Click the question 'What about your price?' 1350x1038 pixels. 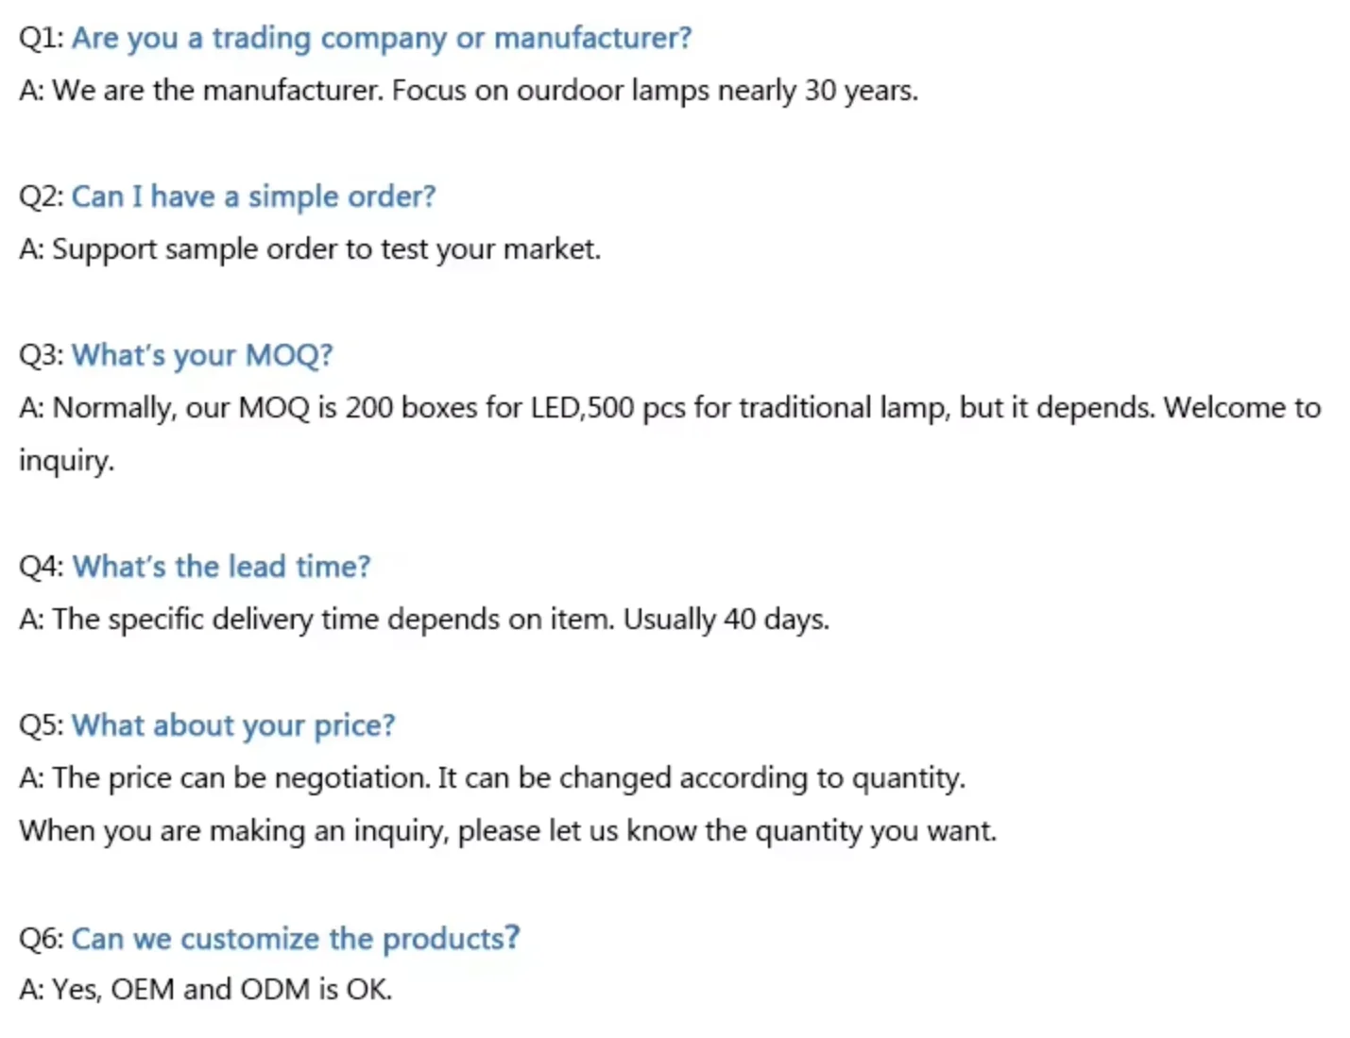(233, 726)
